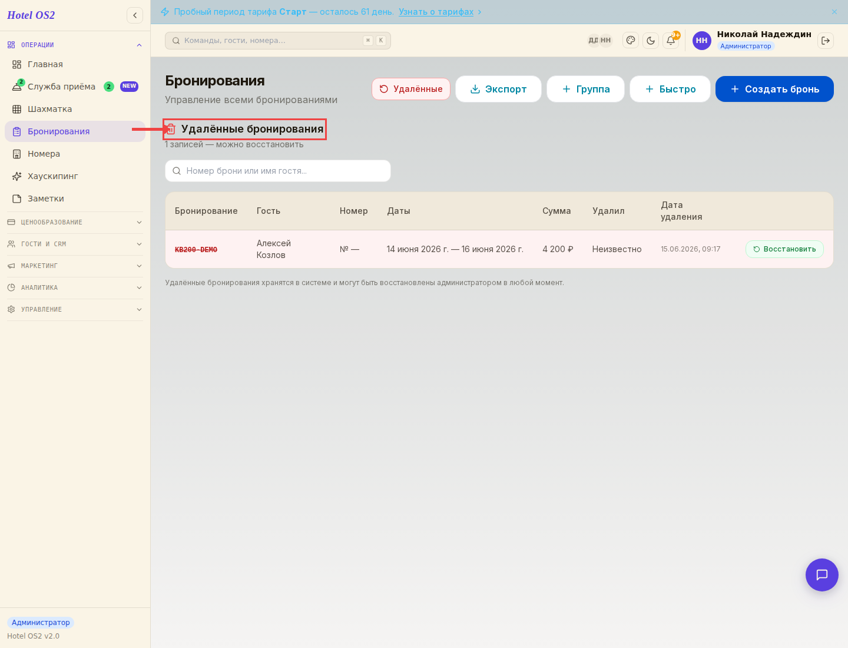This screenshot has height=648, width=848.
Task: Open Номера in sidebar
Action: click(x=75, y=154)
